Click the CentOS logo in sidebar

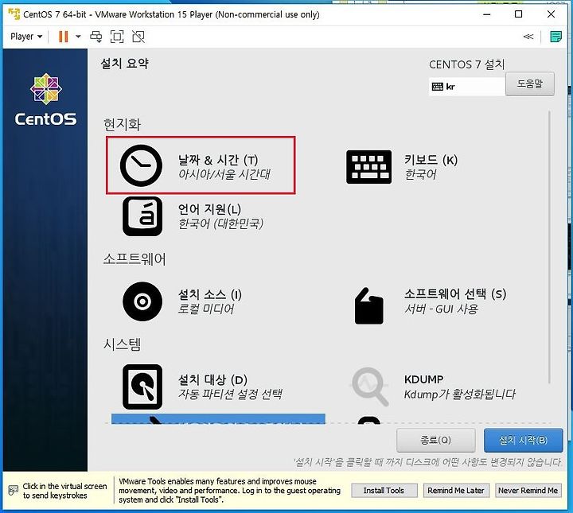click(45, 99)
